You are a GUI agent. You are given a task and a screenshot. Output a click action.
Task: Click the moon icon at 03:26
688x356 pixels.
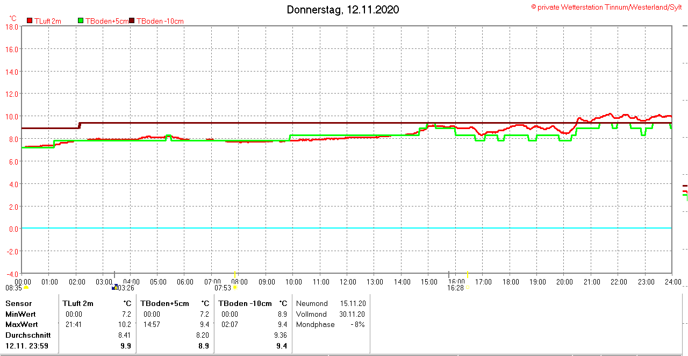click(114, 288)
